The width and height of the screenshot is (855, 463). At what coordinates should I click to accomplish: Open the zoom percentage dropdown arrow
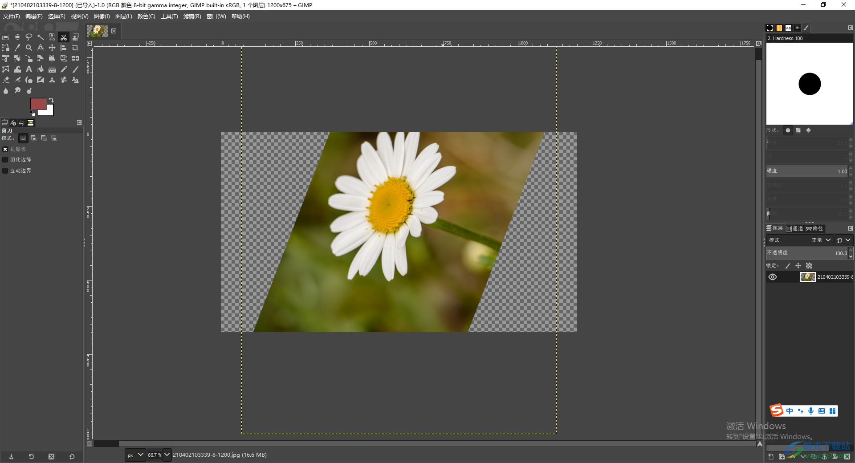point(167,455)
